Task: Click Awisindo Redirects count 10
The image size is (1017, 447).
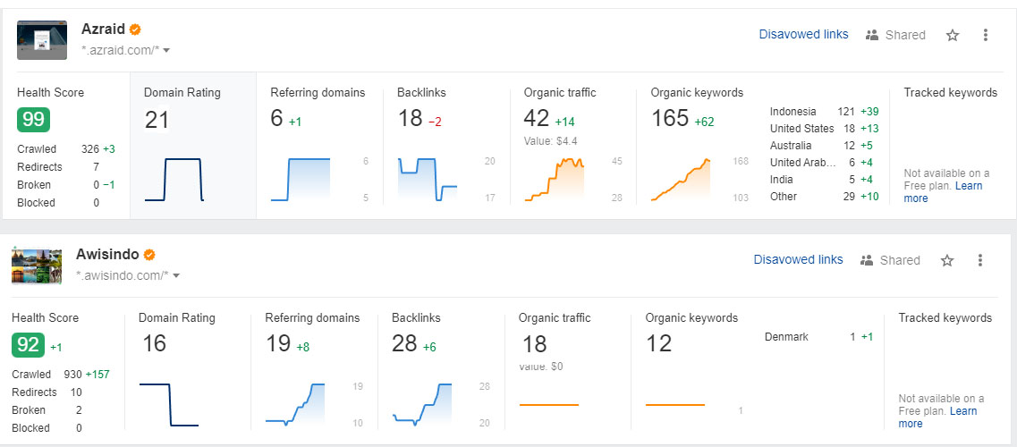Action: 77,392
